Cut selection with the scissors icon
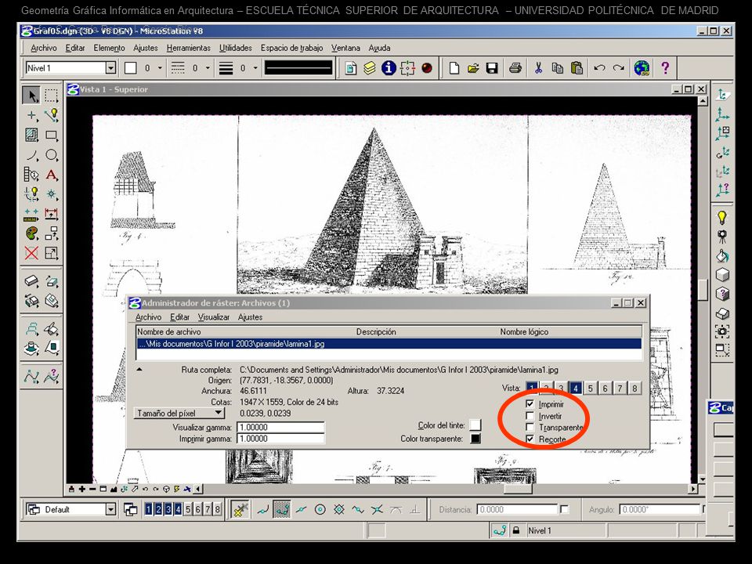Viewport: 752px width, 564px height. click(539, 68)
